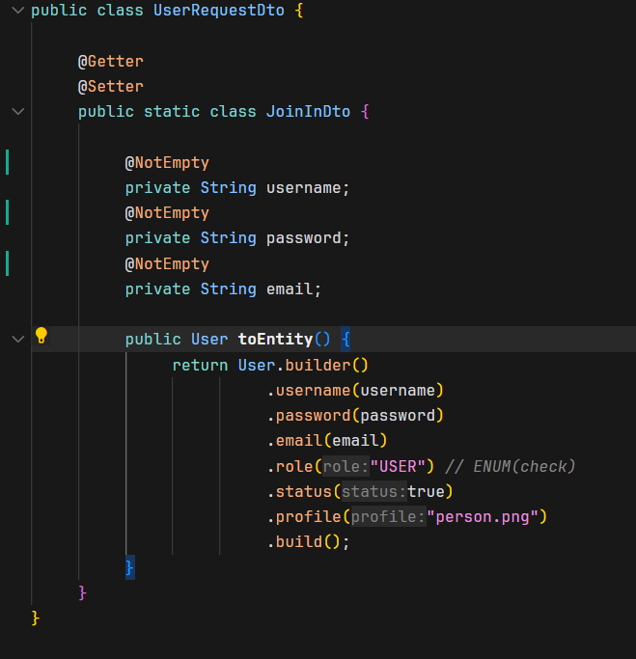636x659 pixels.
Task: Click the "person.png" string literal
Action: (483, 517)
